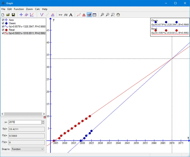Image resolution: width=190 pixels, height=157 pixels.
Task: Click inside the x= input field
Action: click(24, 122)
